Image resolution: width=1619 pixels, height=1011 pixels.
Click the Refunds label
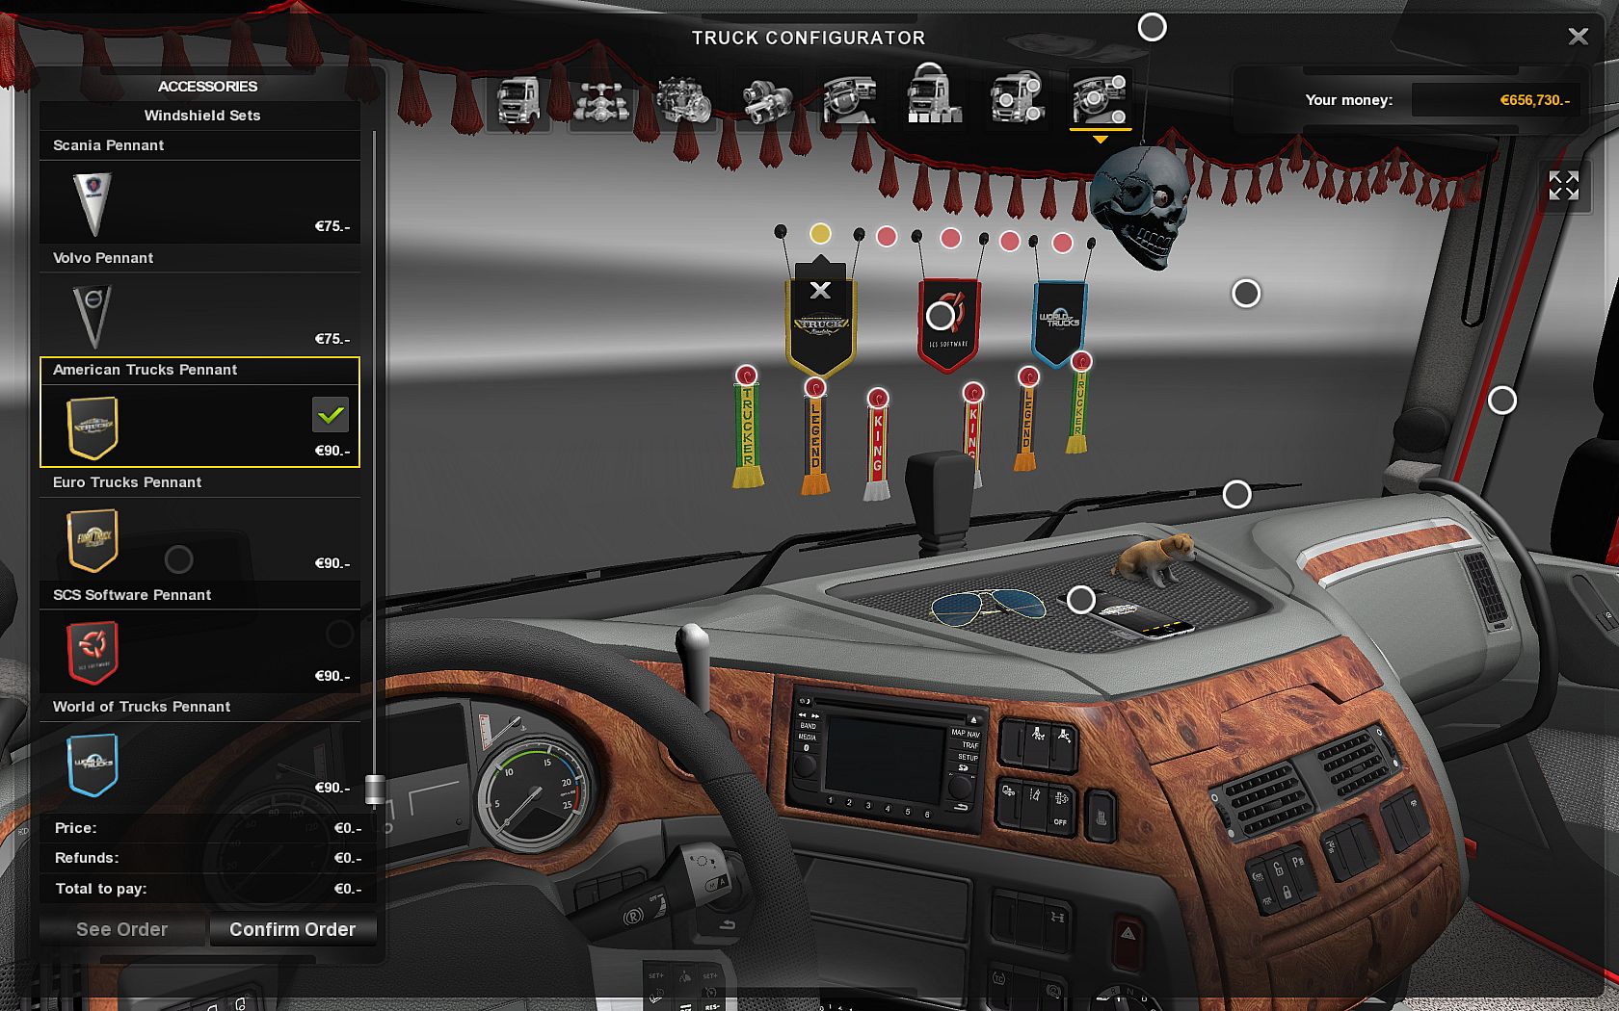pyautogui.click(x=87, y=858)
